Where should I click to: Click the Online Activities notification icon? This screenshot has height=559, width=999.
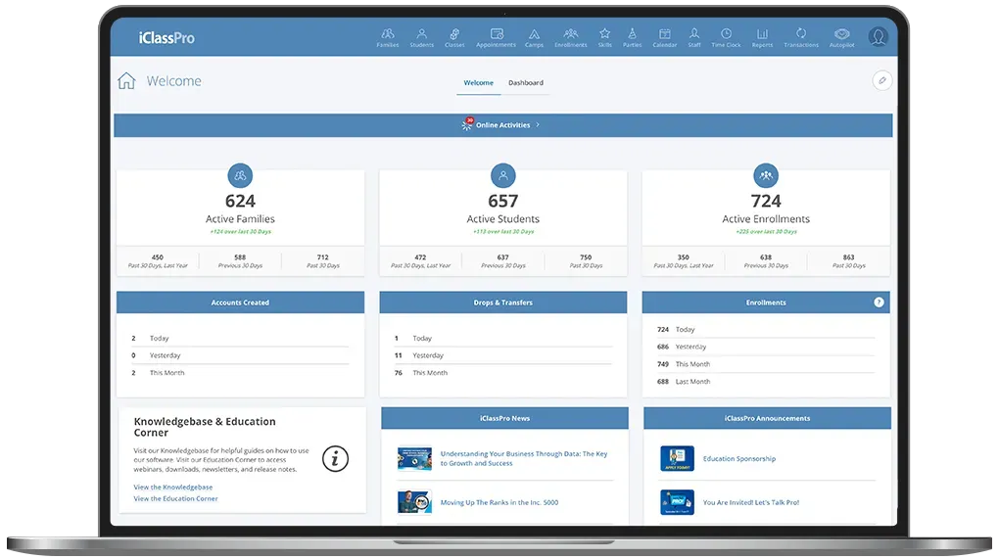pos(467,124)
